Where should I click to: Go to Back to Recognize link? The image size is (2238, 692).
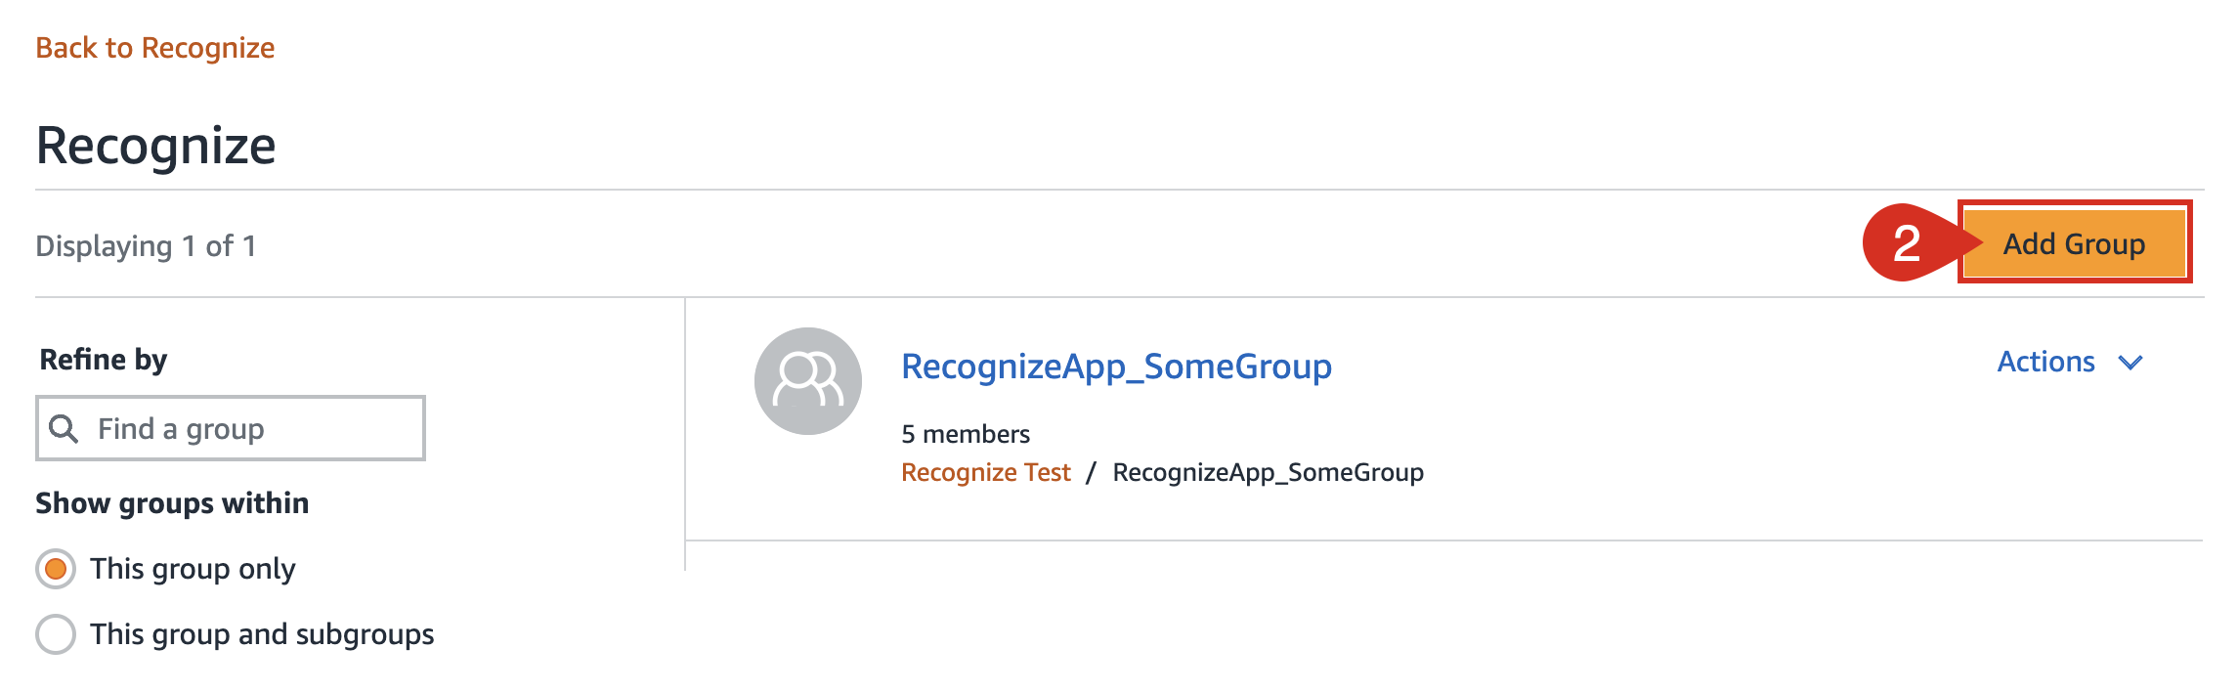point(155,48)
